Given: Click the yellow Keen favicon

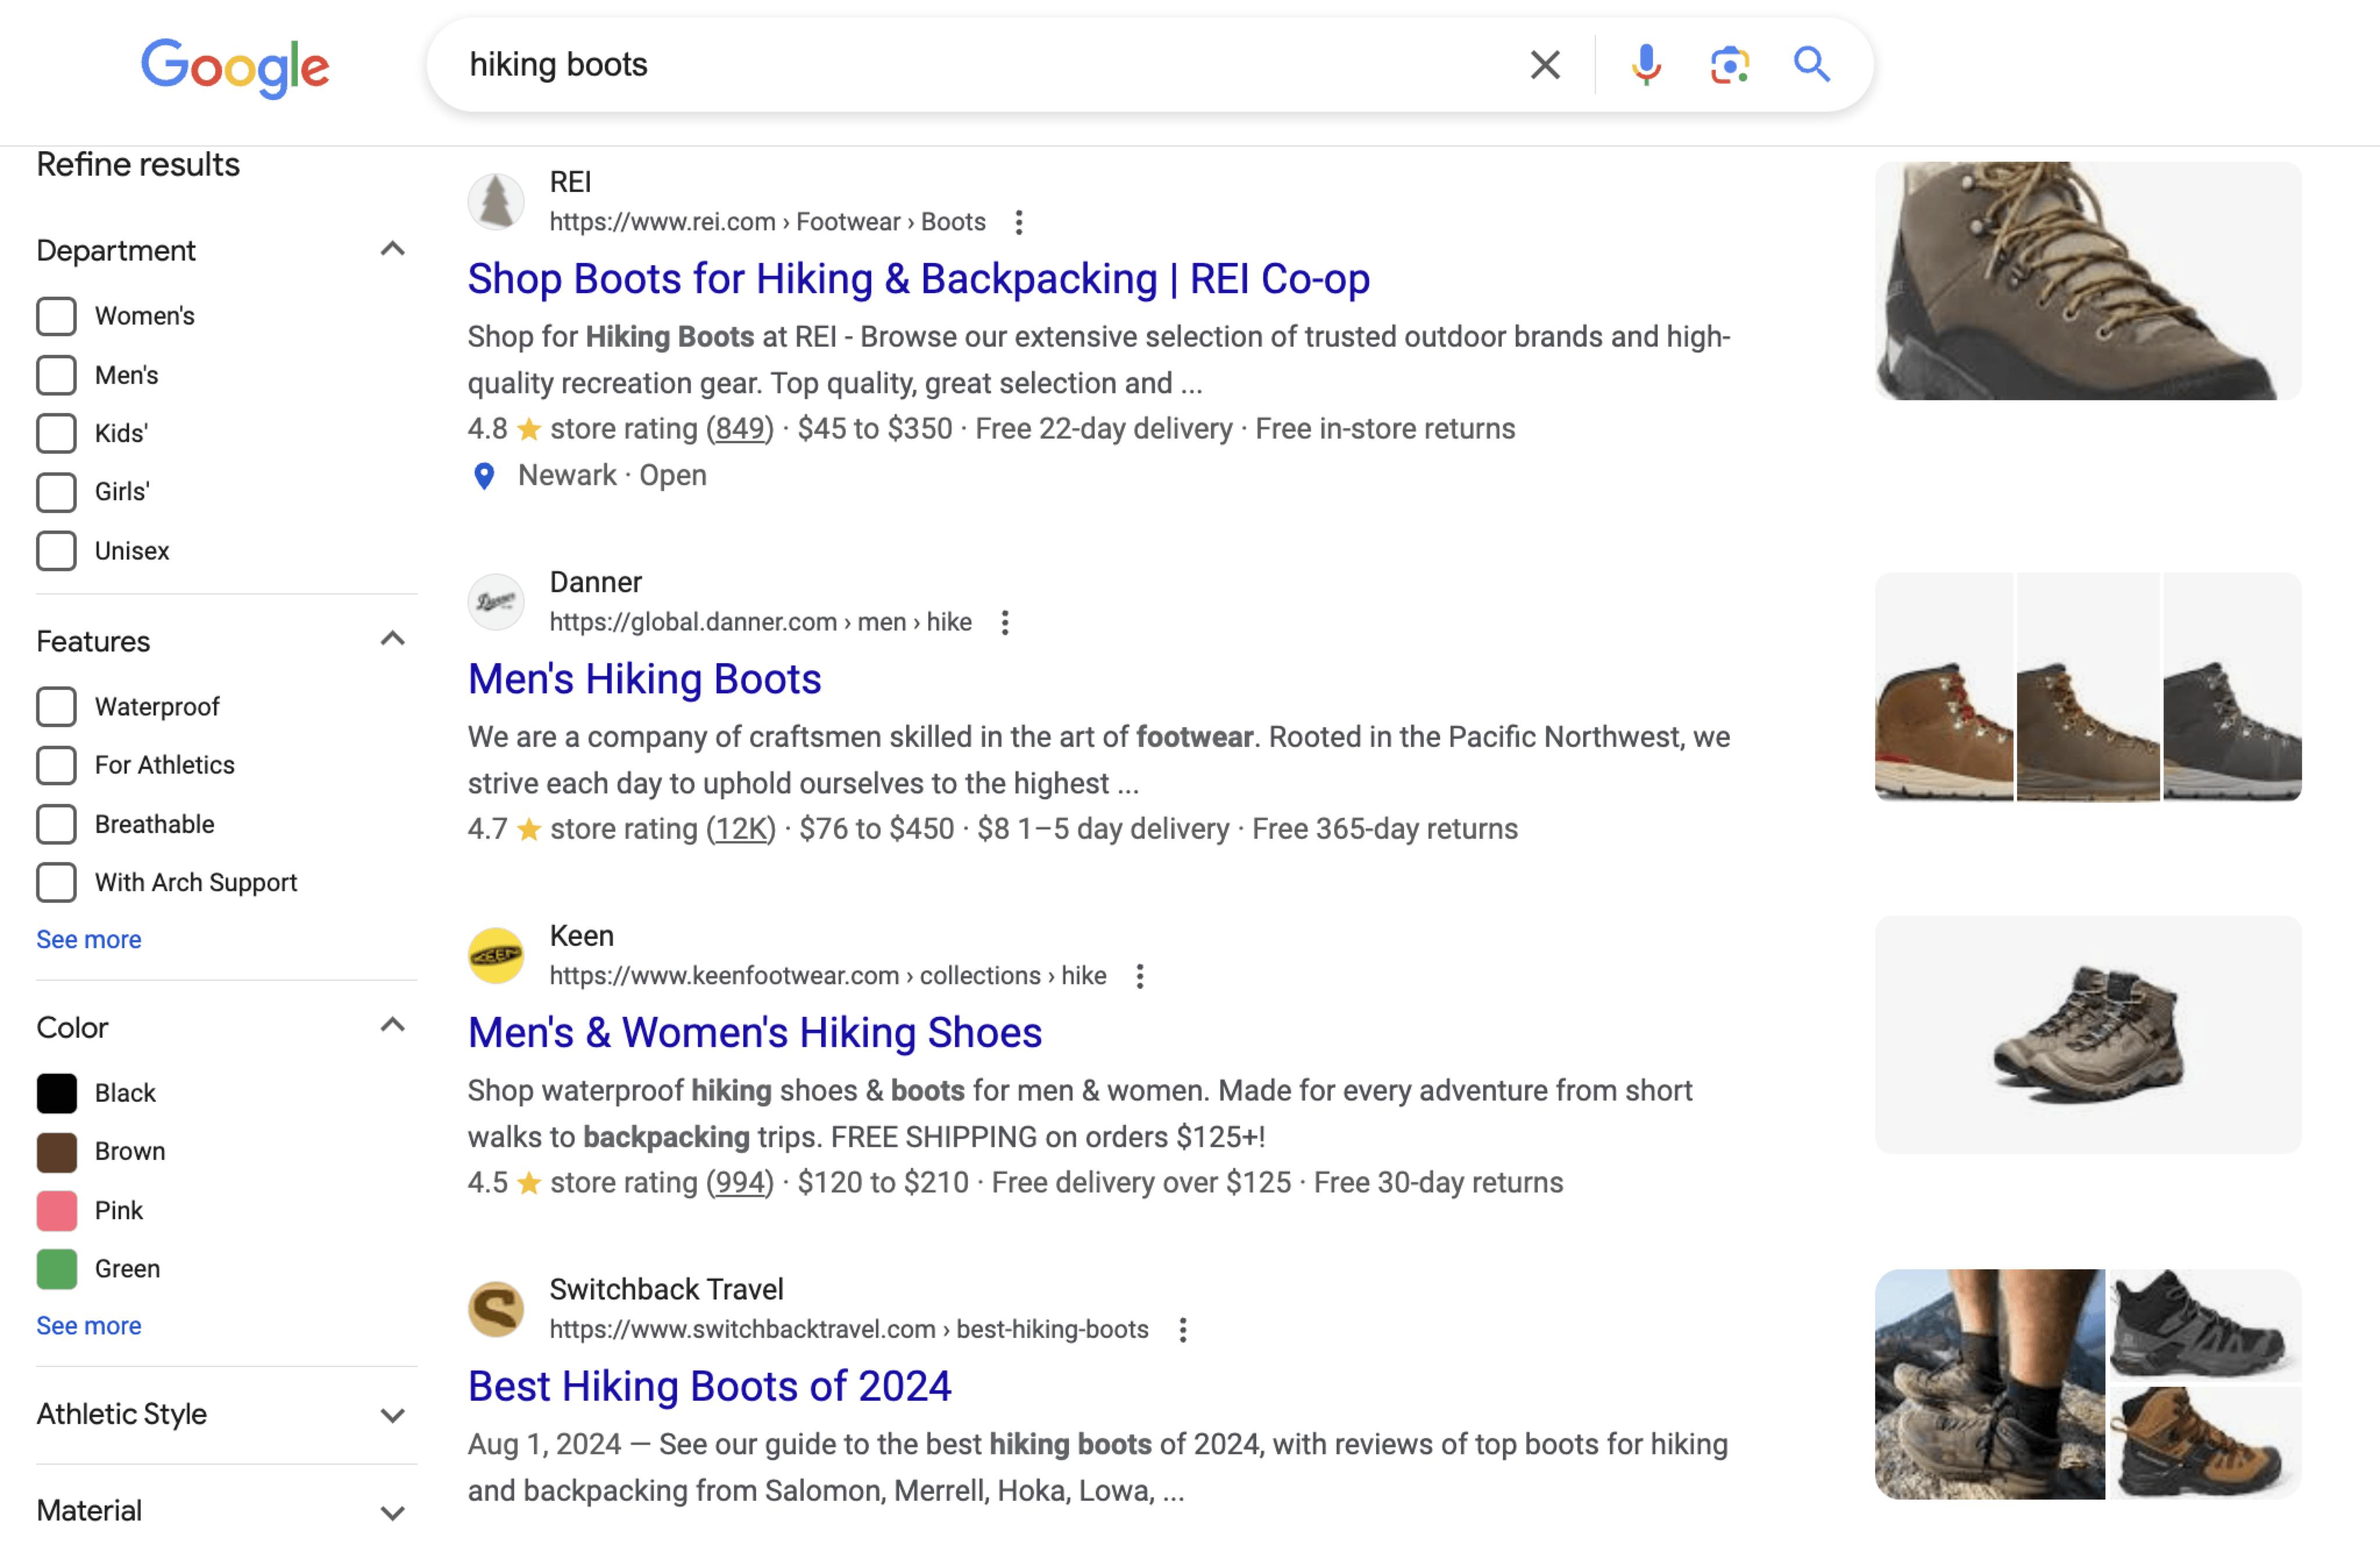Looking at the screenshot, I should tap(496, 956).
